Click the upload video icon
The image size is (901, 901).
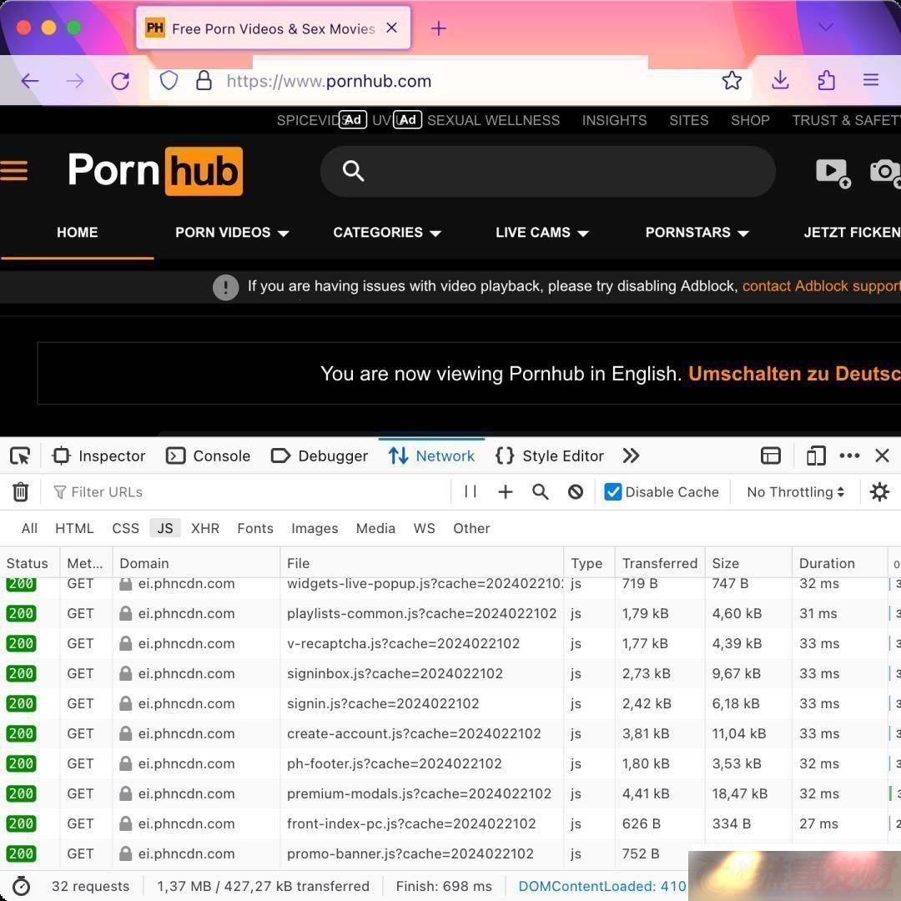tap(833, 173)
